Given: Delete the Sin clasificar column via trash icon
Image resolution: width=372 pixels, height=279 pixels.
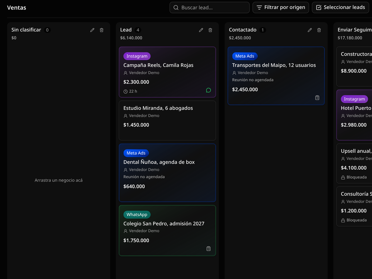Looking at the screenshot, I should coord(102,30).
